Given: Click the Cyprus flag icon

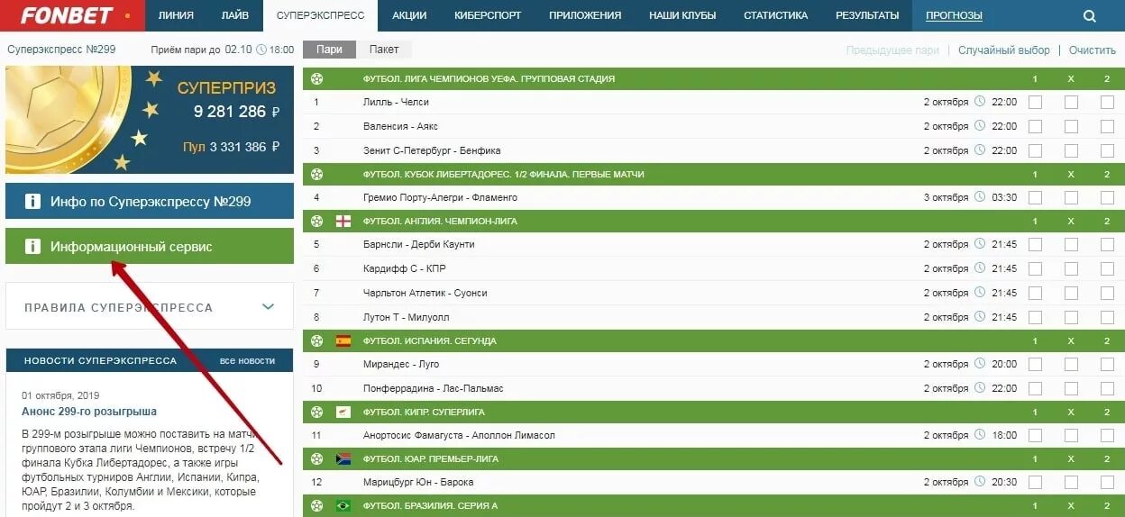Looking at the screenshot, I should pos(343,412).
